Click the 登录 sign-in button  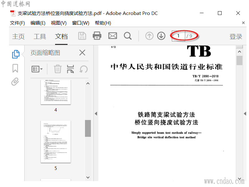[236, 36]
